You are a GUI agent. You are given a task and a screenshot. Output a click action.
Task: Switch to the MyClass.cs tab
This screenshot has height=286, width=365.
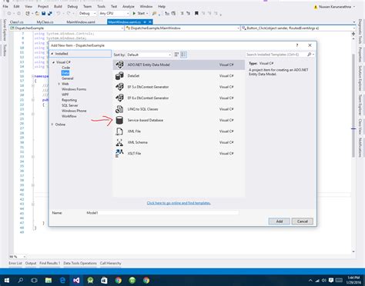coord(45,22)
